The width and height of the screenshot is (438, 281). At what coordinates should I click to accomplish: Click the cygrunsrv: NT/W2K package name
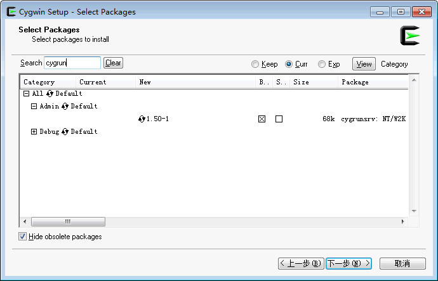pyautogui.click(x=373, y=119)
